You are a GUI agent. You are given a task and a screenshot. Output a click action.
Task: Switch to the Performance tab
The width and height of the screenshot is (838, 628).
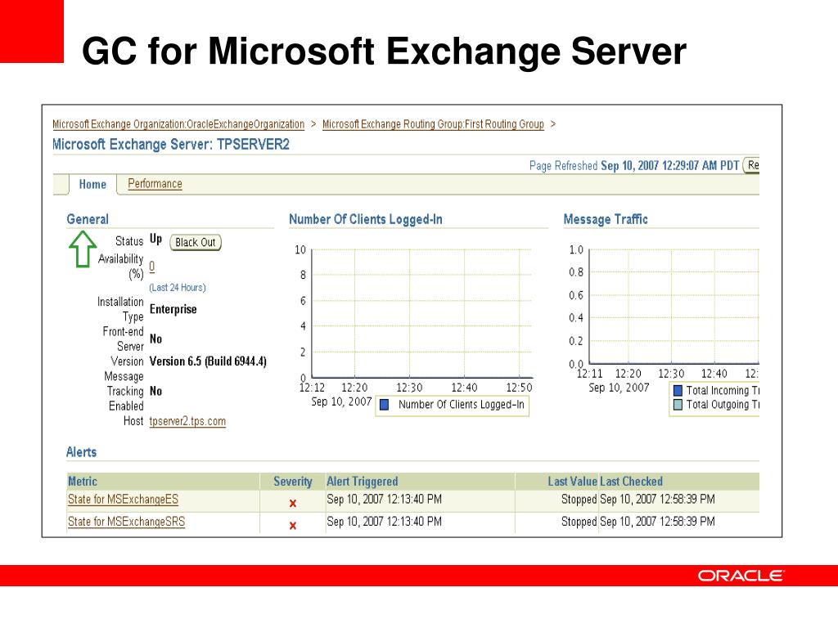pyautogui.click(x=155, y=184)
